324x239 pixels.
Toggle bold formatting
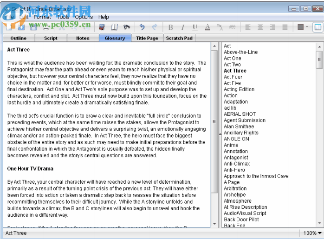pyautogui.click(x=171, y=27)
